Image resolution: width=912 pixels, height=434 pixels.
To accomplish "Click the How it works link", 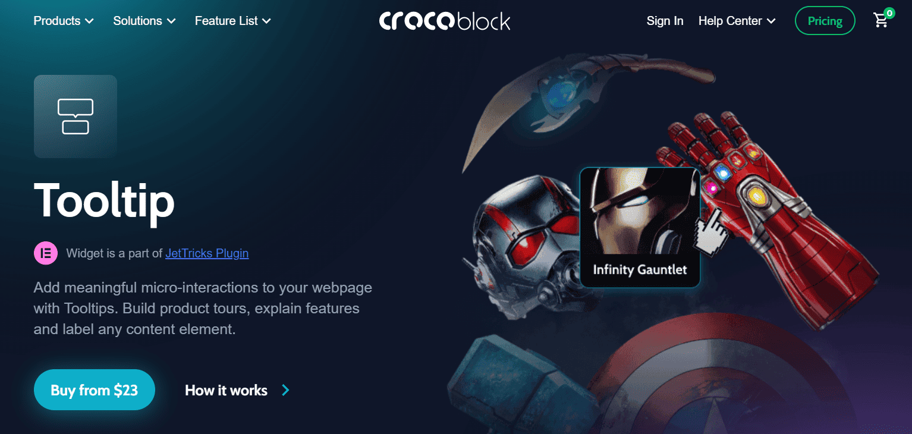I will point(226,391).
